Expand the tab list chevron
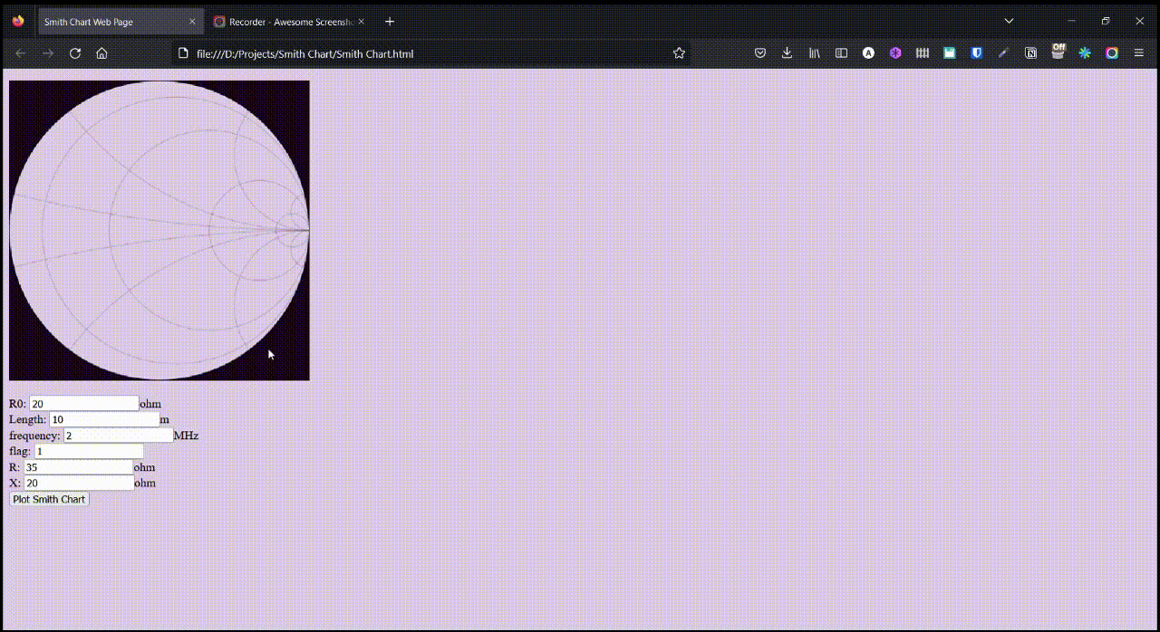 click(x=1009, y=20)
